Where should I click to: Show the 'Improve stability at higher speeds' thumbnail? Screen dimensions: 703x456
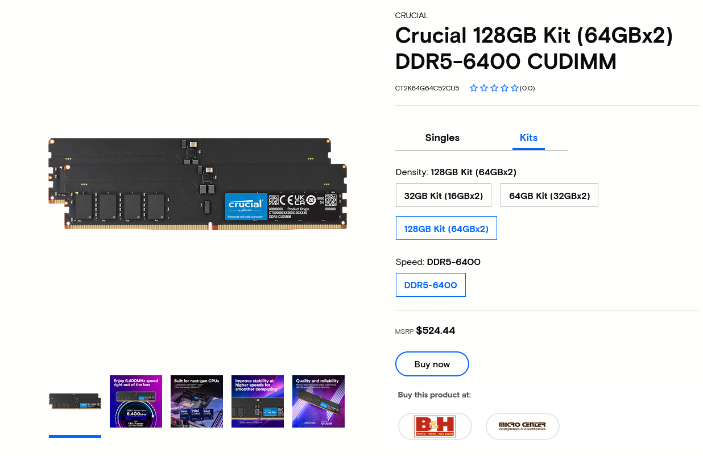coord(258,401)
